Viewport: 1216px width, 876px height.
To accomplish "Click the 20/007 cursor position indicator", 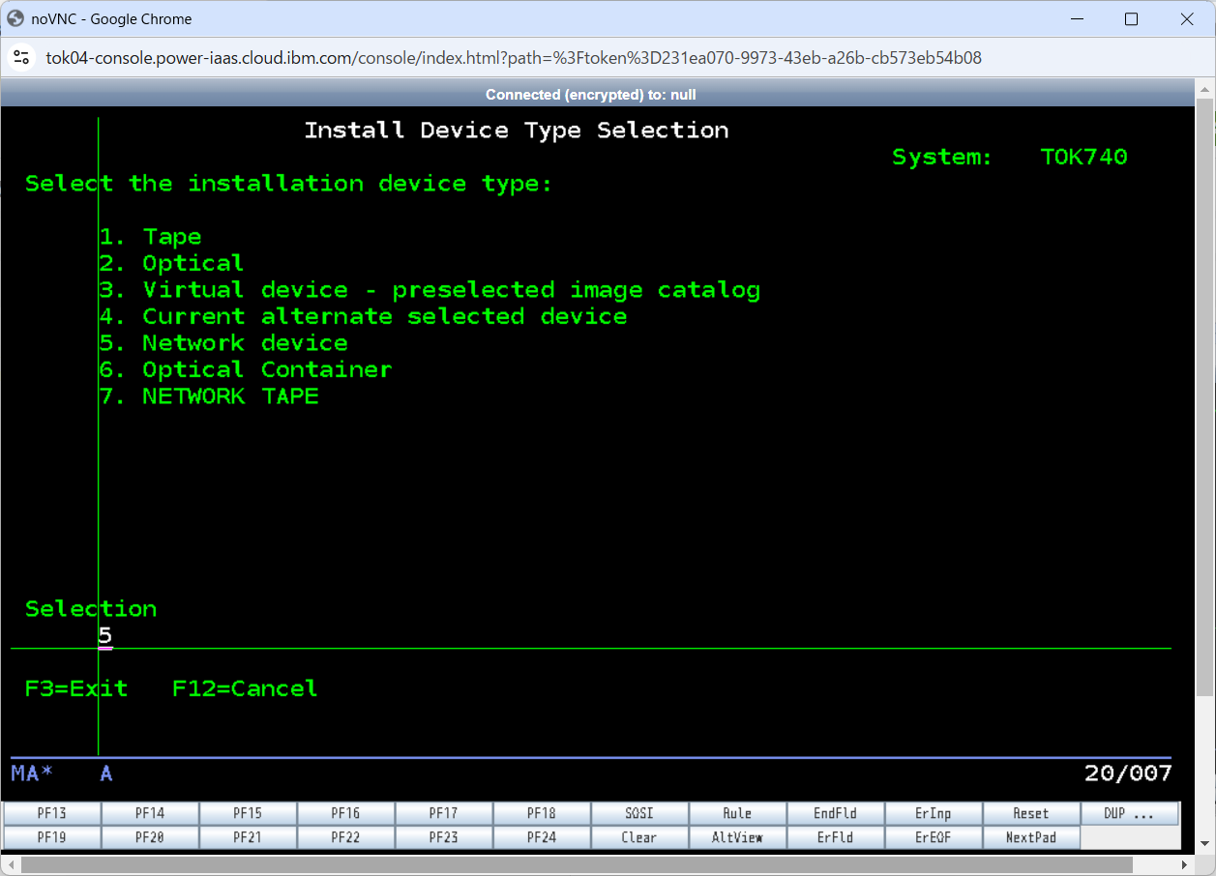I will click(x=1128, y=773).
